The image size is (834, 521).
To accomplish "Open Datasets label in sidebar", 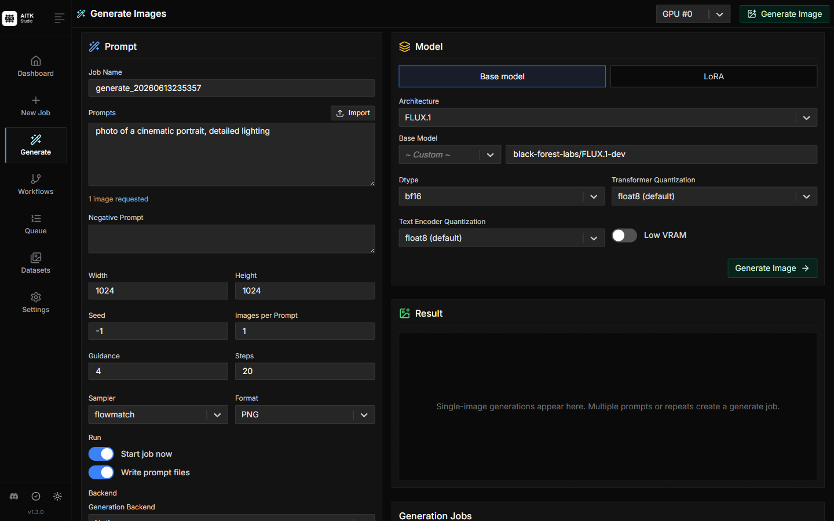I will pos(36,270).
